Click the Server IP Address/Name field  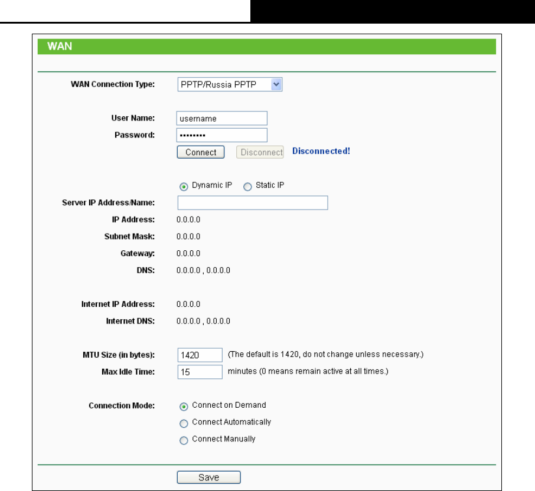[253, 202]
